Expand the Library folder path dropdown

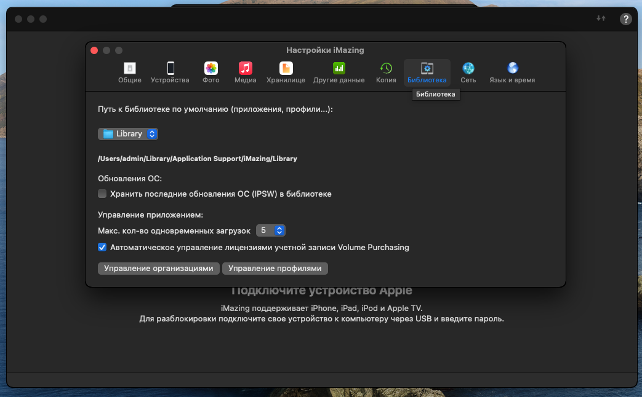128,134
